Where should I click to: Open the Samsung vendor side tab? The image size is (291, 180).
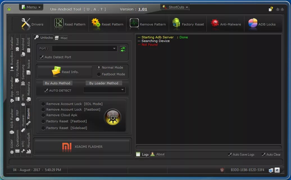(23, 75)
